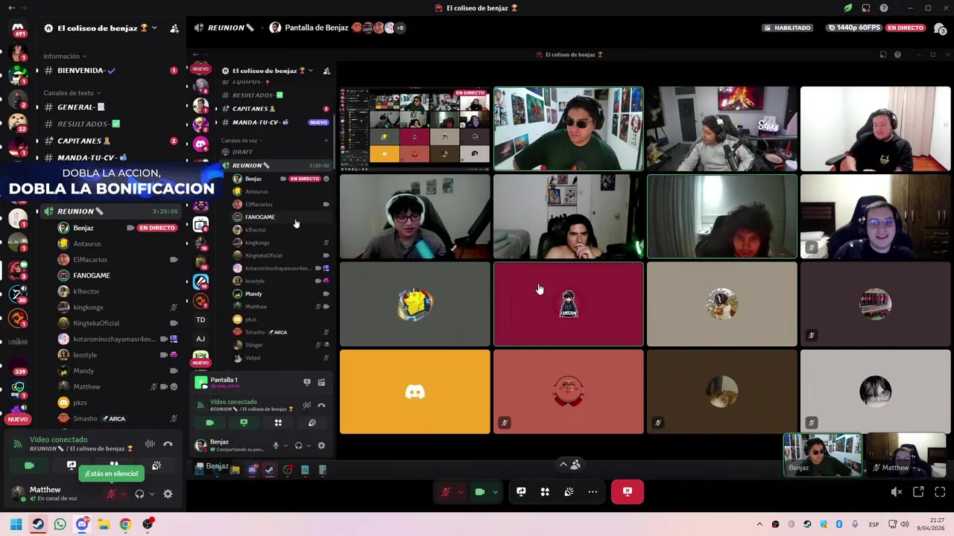Screen dimensions: 954x536
Task: Toggle camera button in voice panel
Action: [x=29, y=465]
